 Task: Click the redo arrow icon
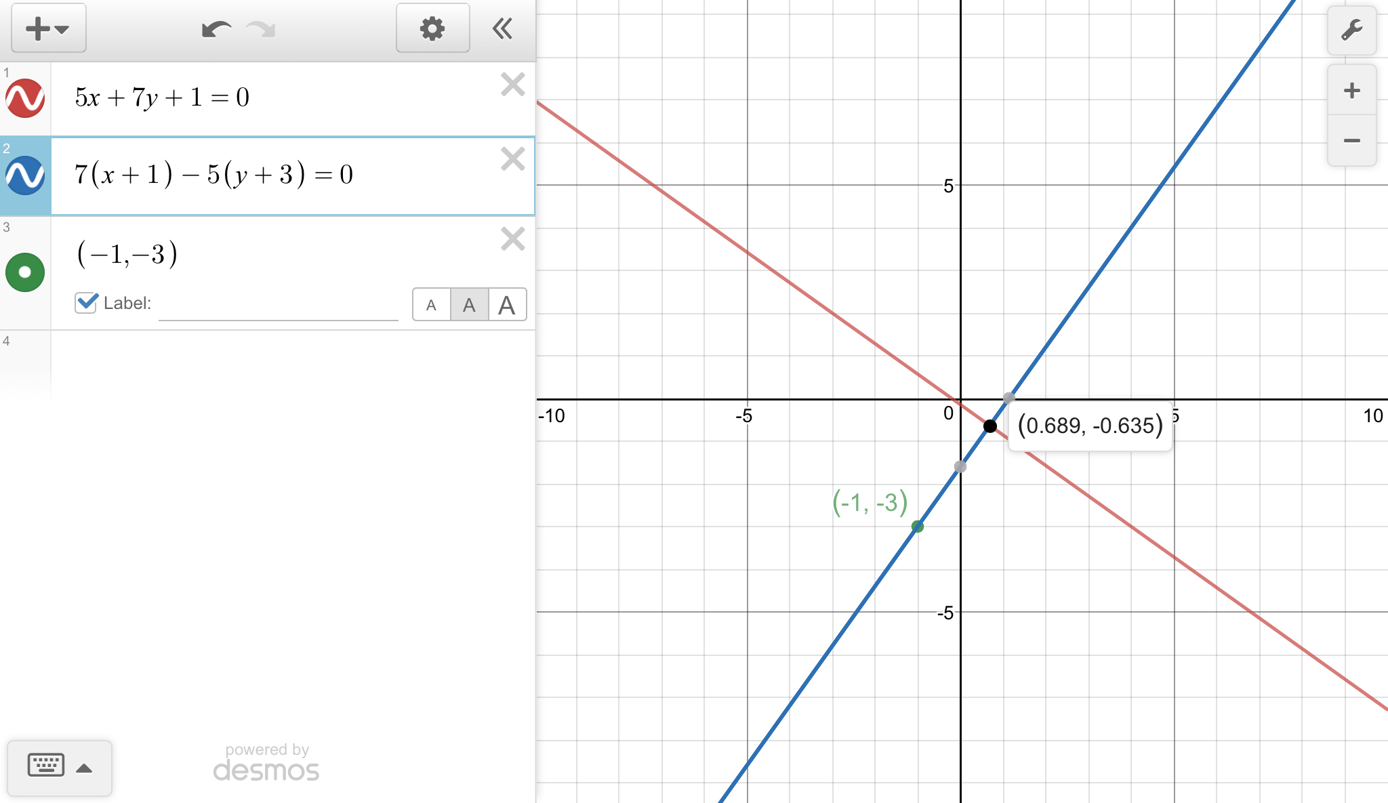point(261,29)
